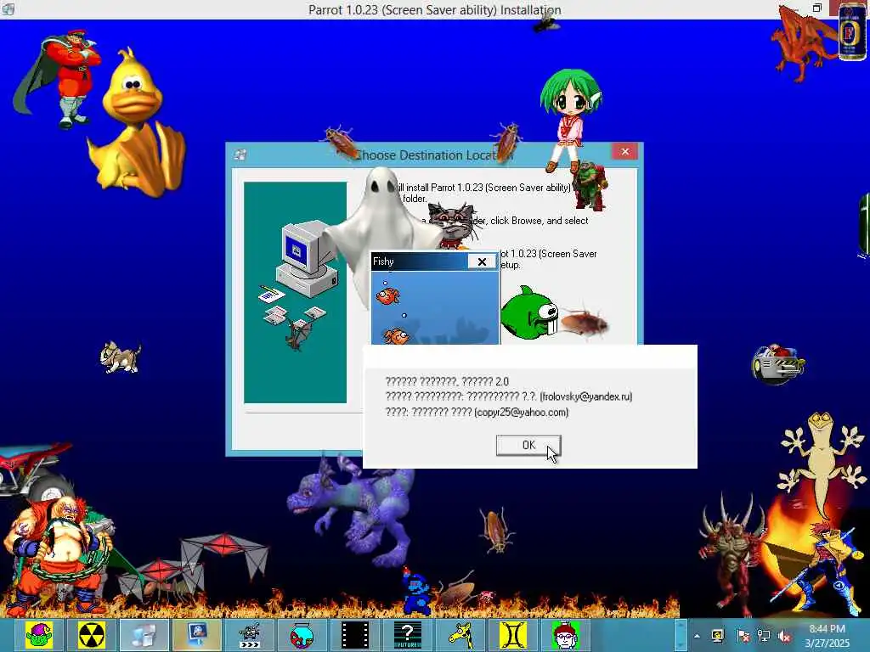Click the yellow duck desktop character
870x652 pixels.
pyautogui.click(x=136, y=124)
